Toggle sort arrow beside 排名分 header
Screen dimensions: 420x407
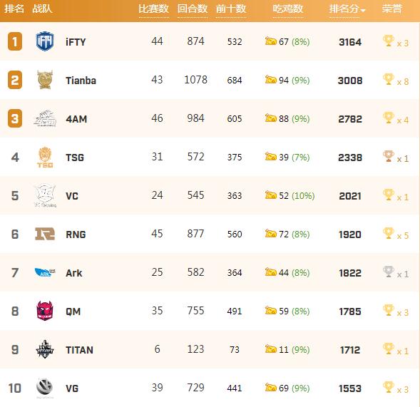tap(363, 11)
